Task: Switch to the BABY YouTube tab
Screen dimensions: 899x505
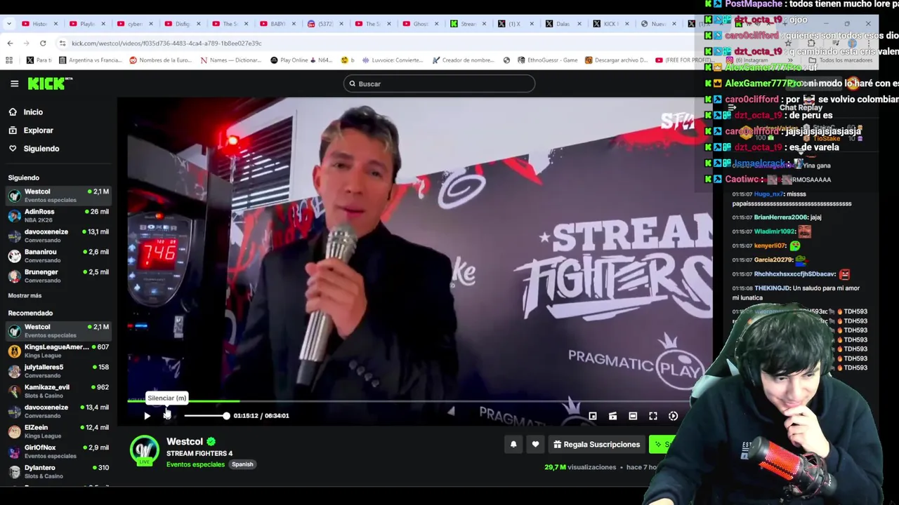Action: click(x=277, y=24)
